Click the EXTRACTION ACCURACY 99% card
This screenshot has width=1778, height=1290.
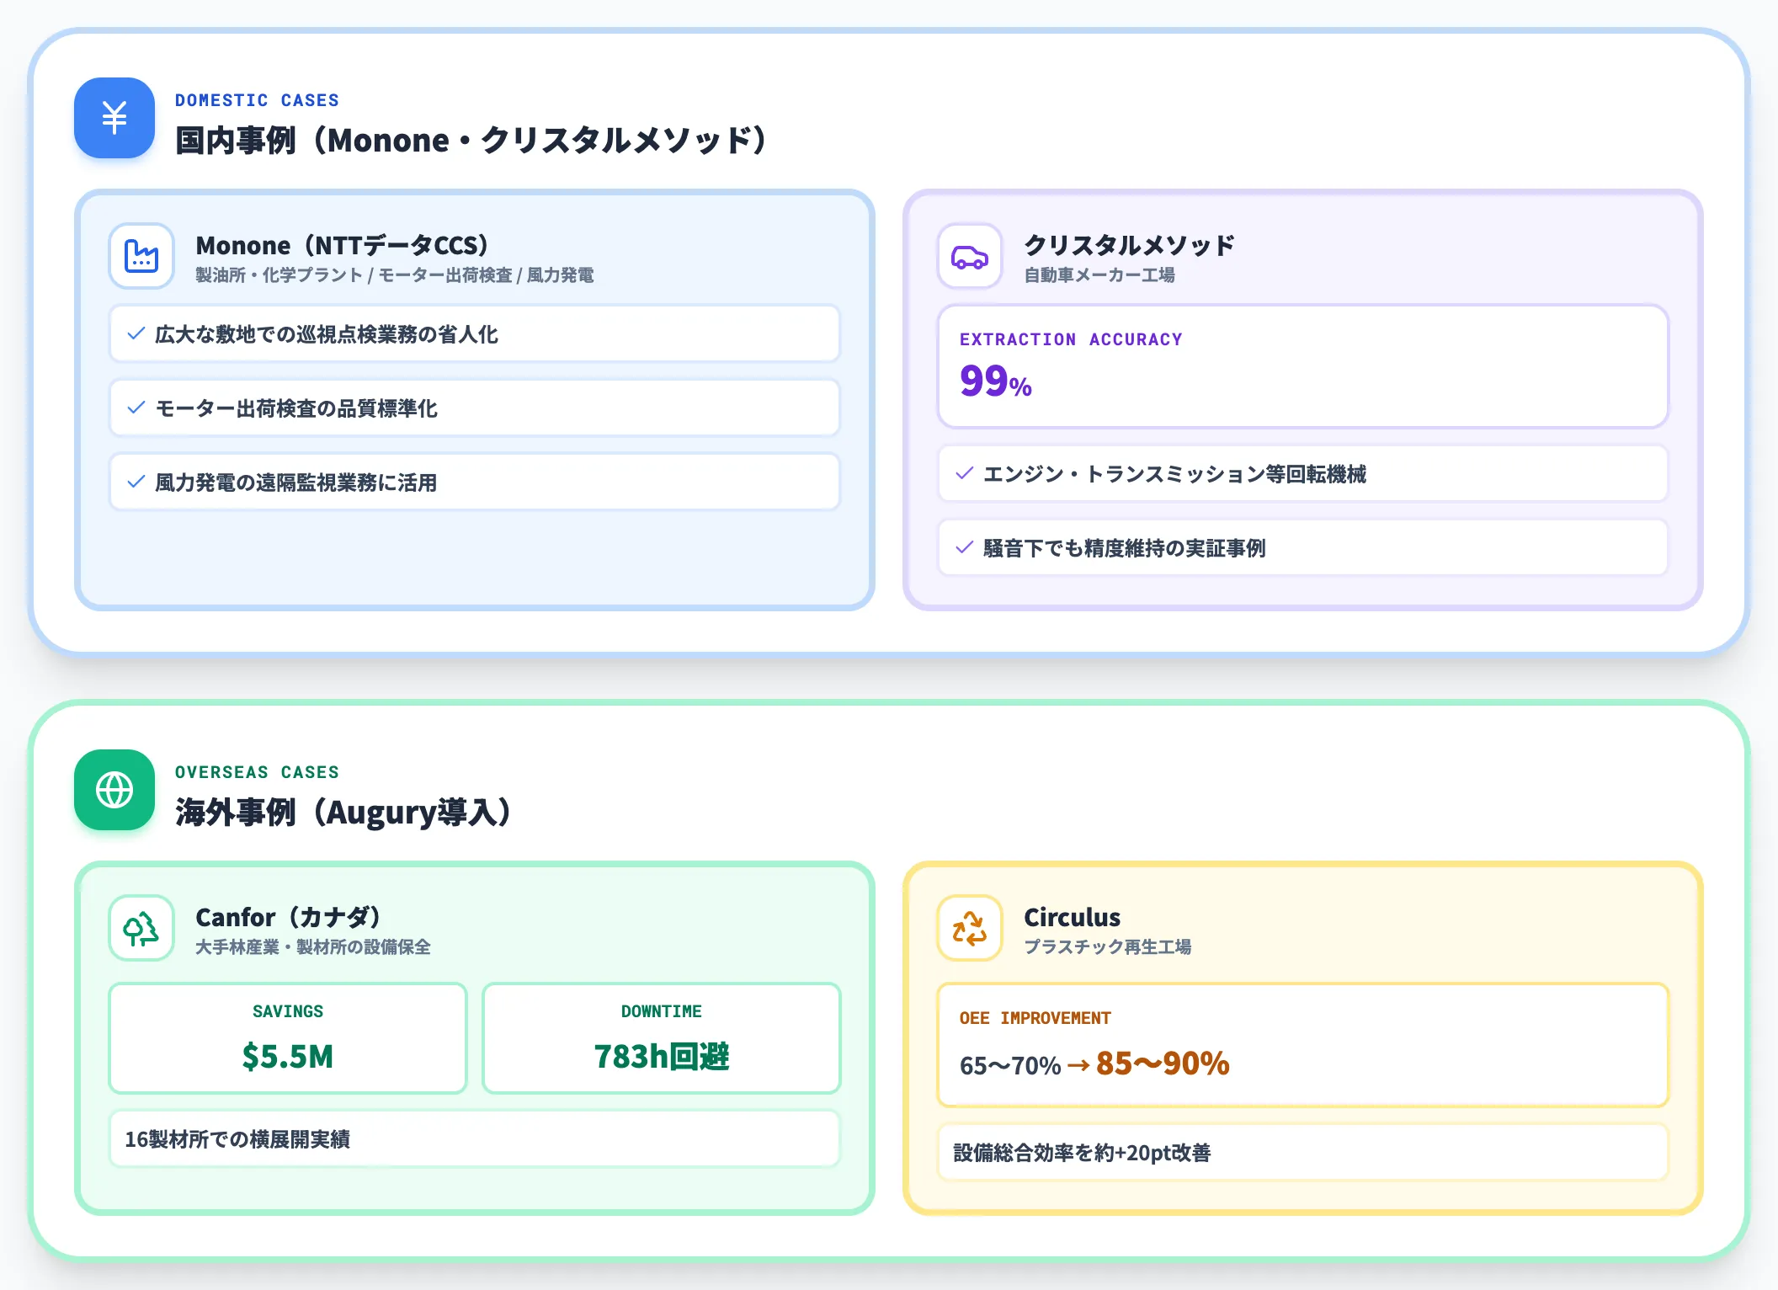(1303, 366)
